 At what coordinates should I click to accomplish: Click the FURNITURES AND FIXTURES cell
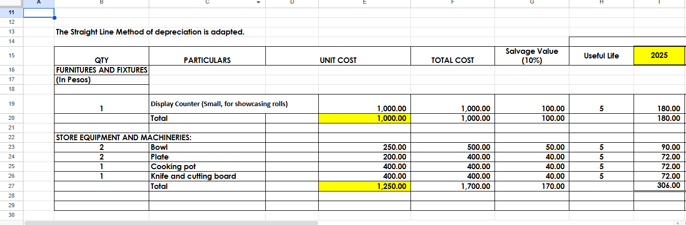click(101, 70)
